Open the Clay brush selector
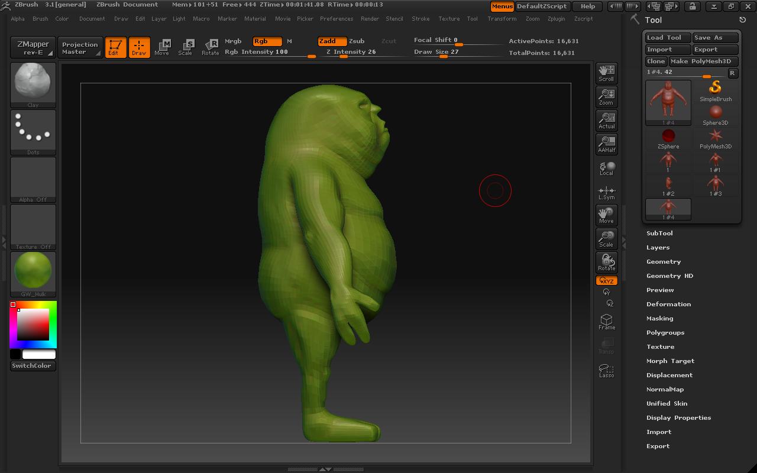The width and height of the screenshot is (757, 473). 33,85
